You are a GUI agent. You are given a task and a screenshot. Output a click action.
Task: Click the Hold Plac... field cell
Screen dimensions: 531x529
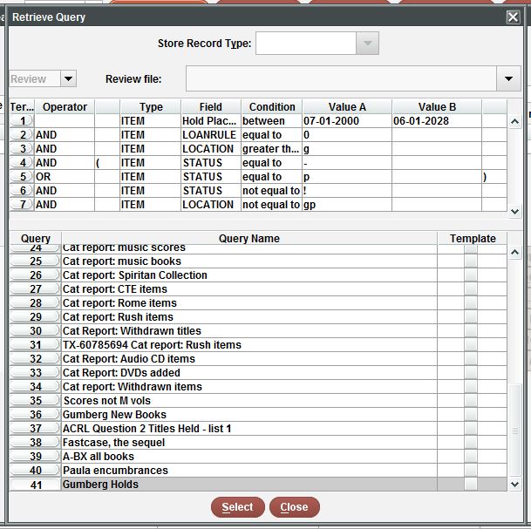click(x=211, y=121)
